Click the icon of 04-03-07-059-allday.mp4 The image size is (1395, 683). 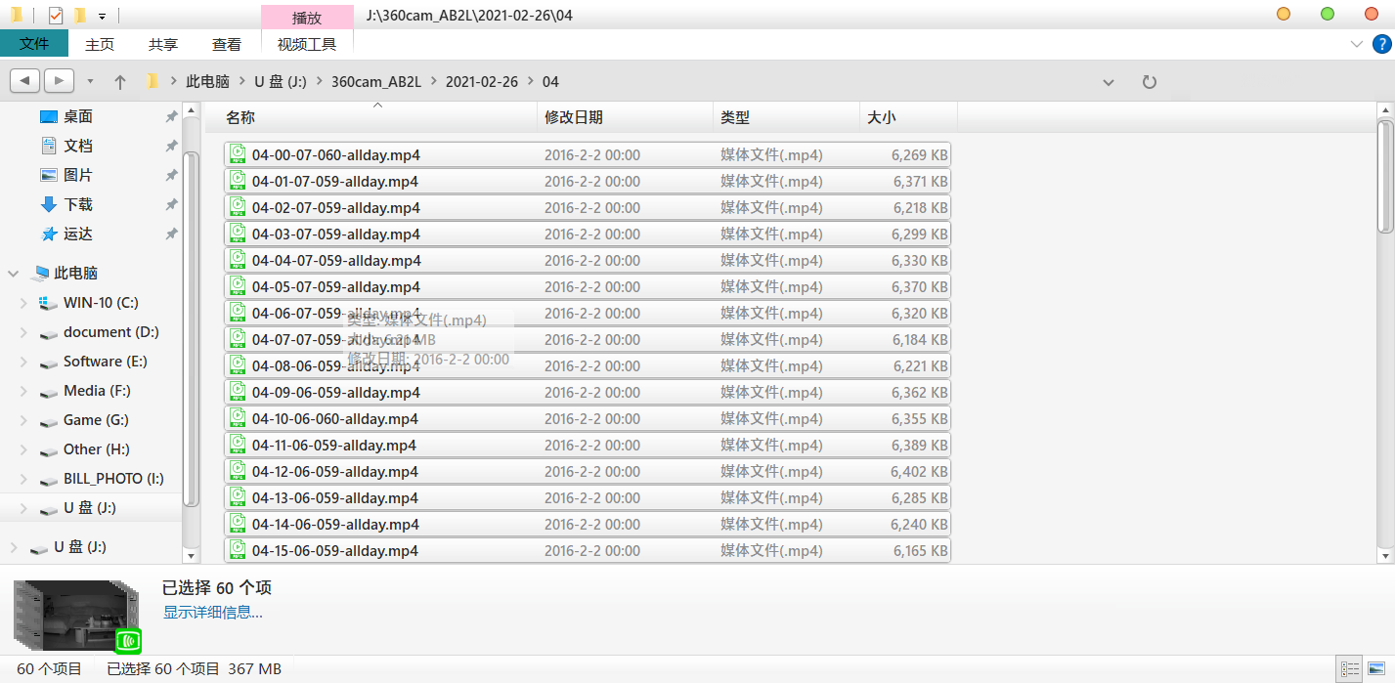click(x=238, y=234)
